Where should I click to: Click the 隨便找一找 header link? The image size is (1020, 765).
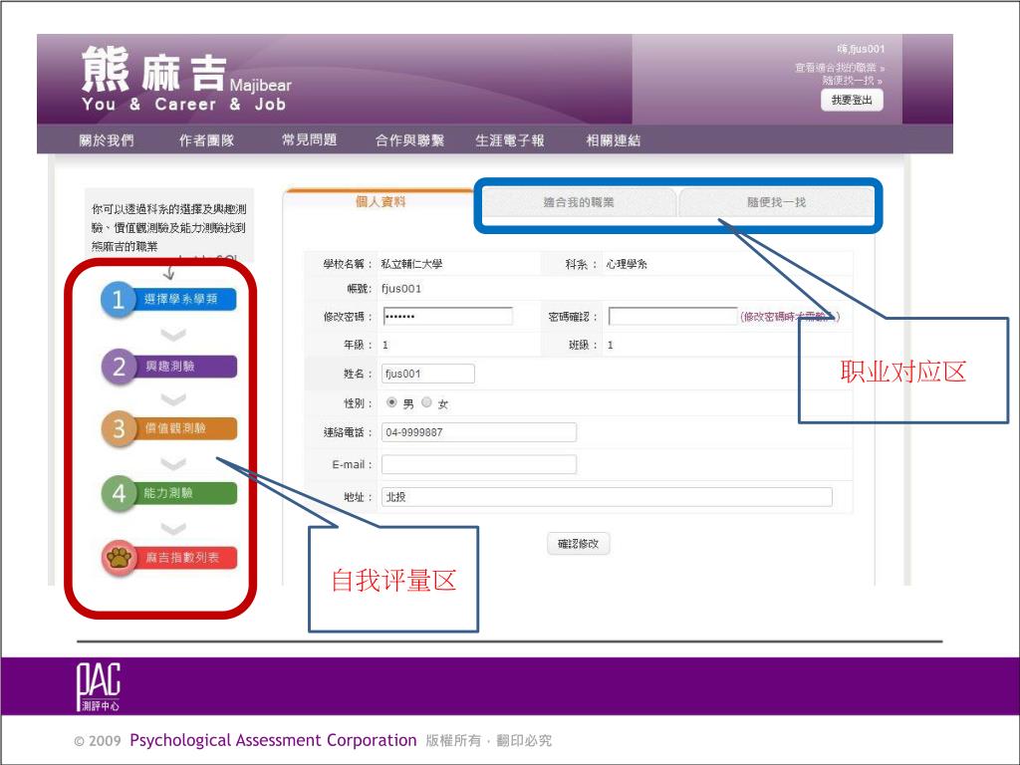point(852,81)
